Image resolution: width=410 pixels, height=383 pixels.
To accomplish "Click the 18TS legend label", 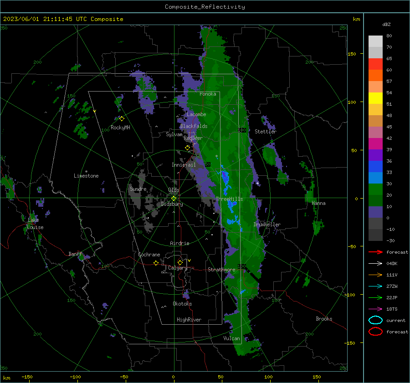I will coord(392,309).
